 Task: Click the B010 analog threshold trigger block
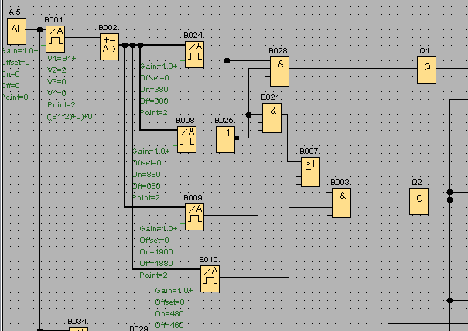pos(210,278)
